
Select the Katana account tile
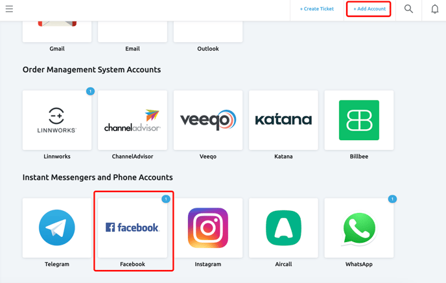283,121
